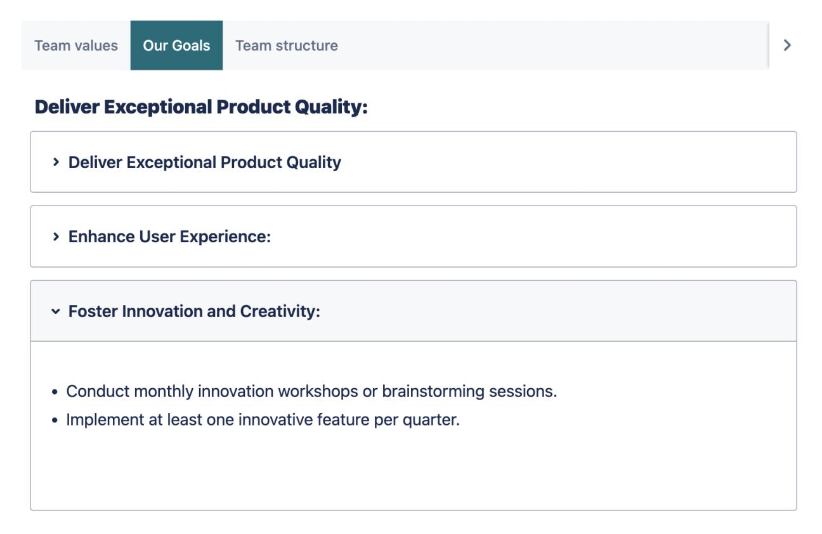This screenshot has width=822, height=534.
Task: Click the highlighted Our Goals tab label
Action: [x=177, y=46]
